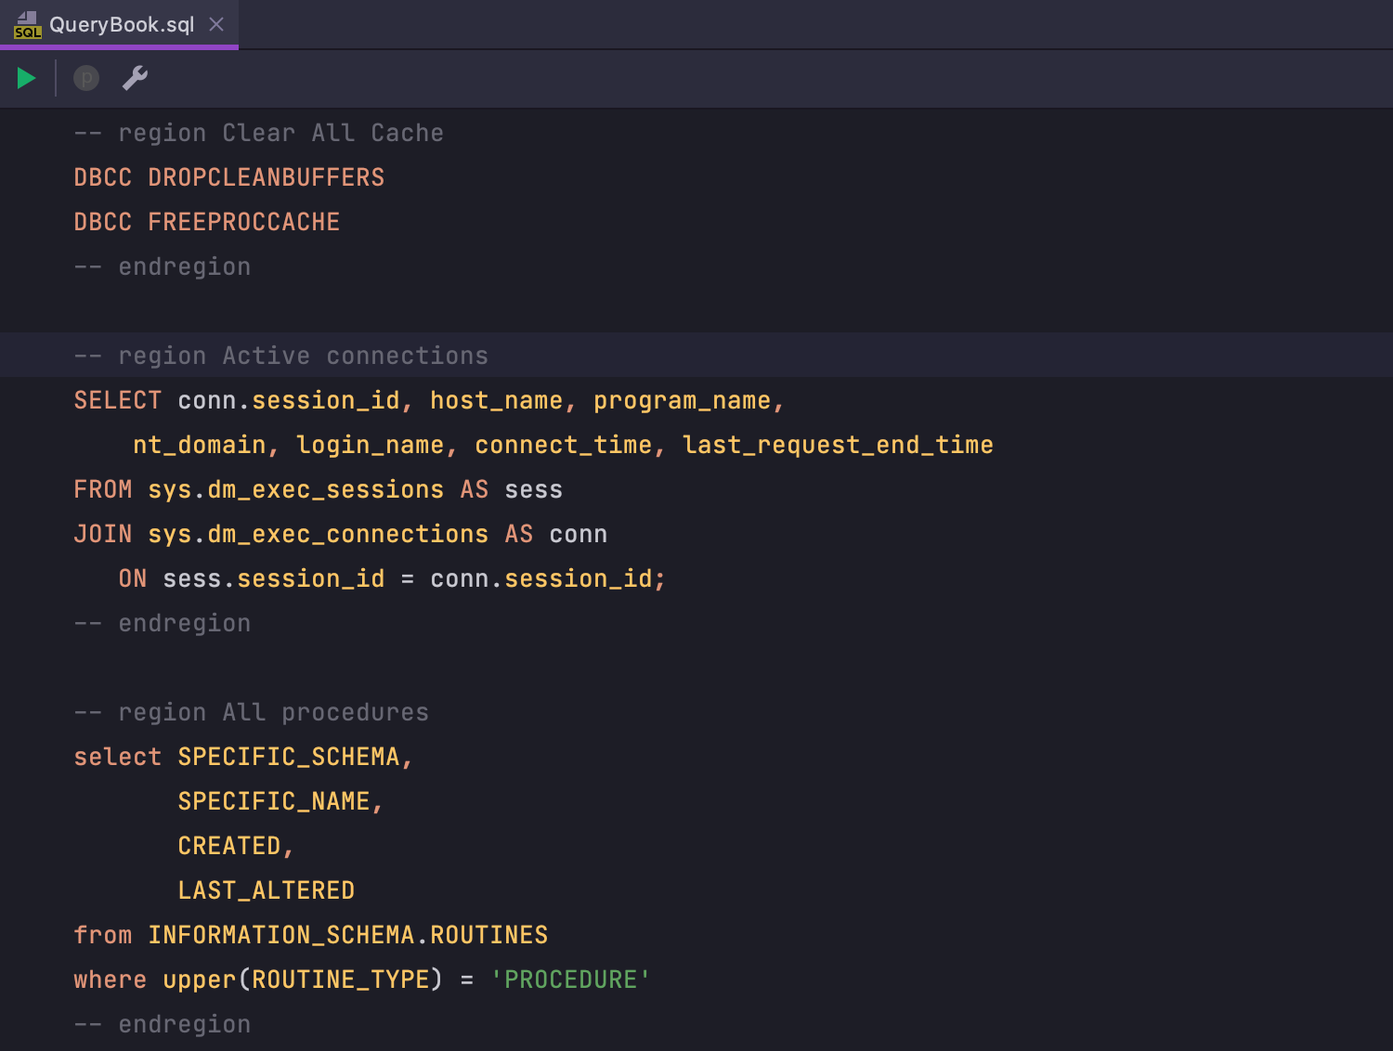Click SPECIFIC_NAME column

click(274, 801)
